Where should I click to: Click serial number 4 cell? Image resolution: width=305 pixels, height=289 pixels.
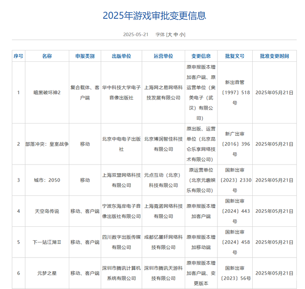pyautogui.click(x=18, y=211)
